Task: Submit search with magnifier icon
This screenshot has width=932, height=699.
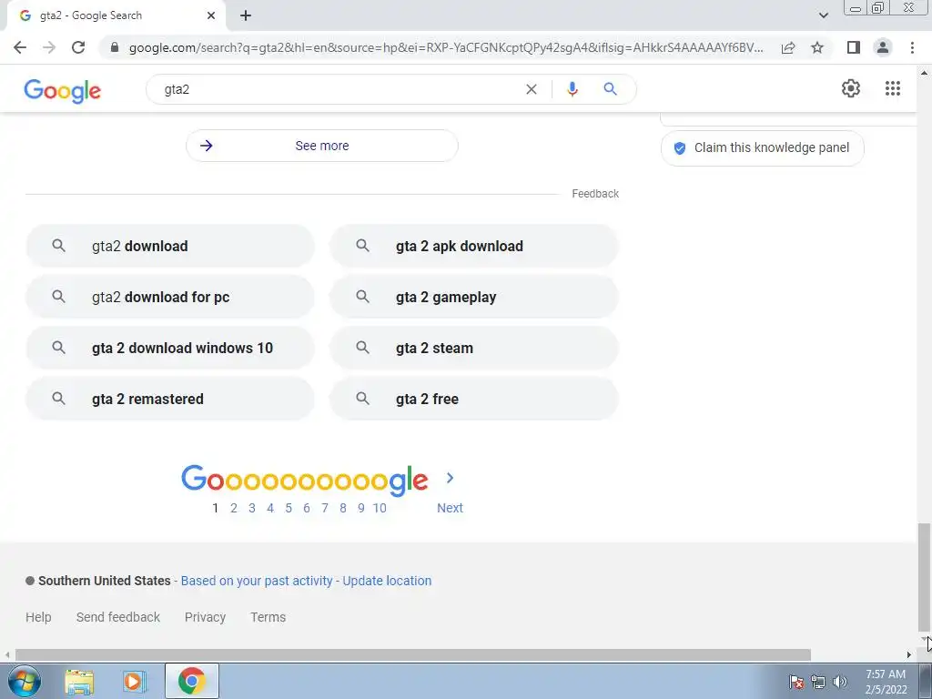Action: pos(610,89)
